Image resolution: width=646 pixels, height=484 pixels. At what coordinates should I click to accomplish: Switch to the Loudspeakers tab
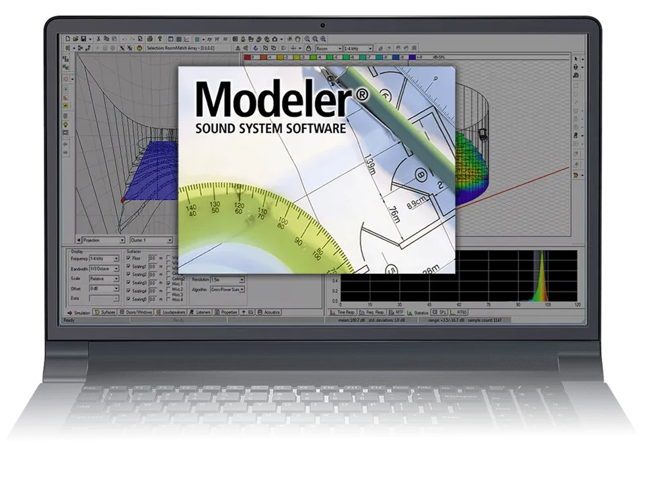171,312
